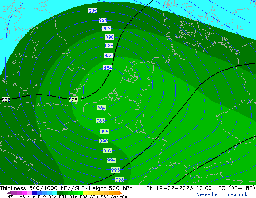This screenshot has width=256, height=198.
Task: Click the 996 label on the southern isobars
Action: (x=115, y=170)
